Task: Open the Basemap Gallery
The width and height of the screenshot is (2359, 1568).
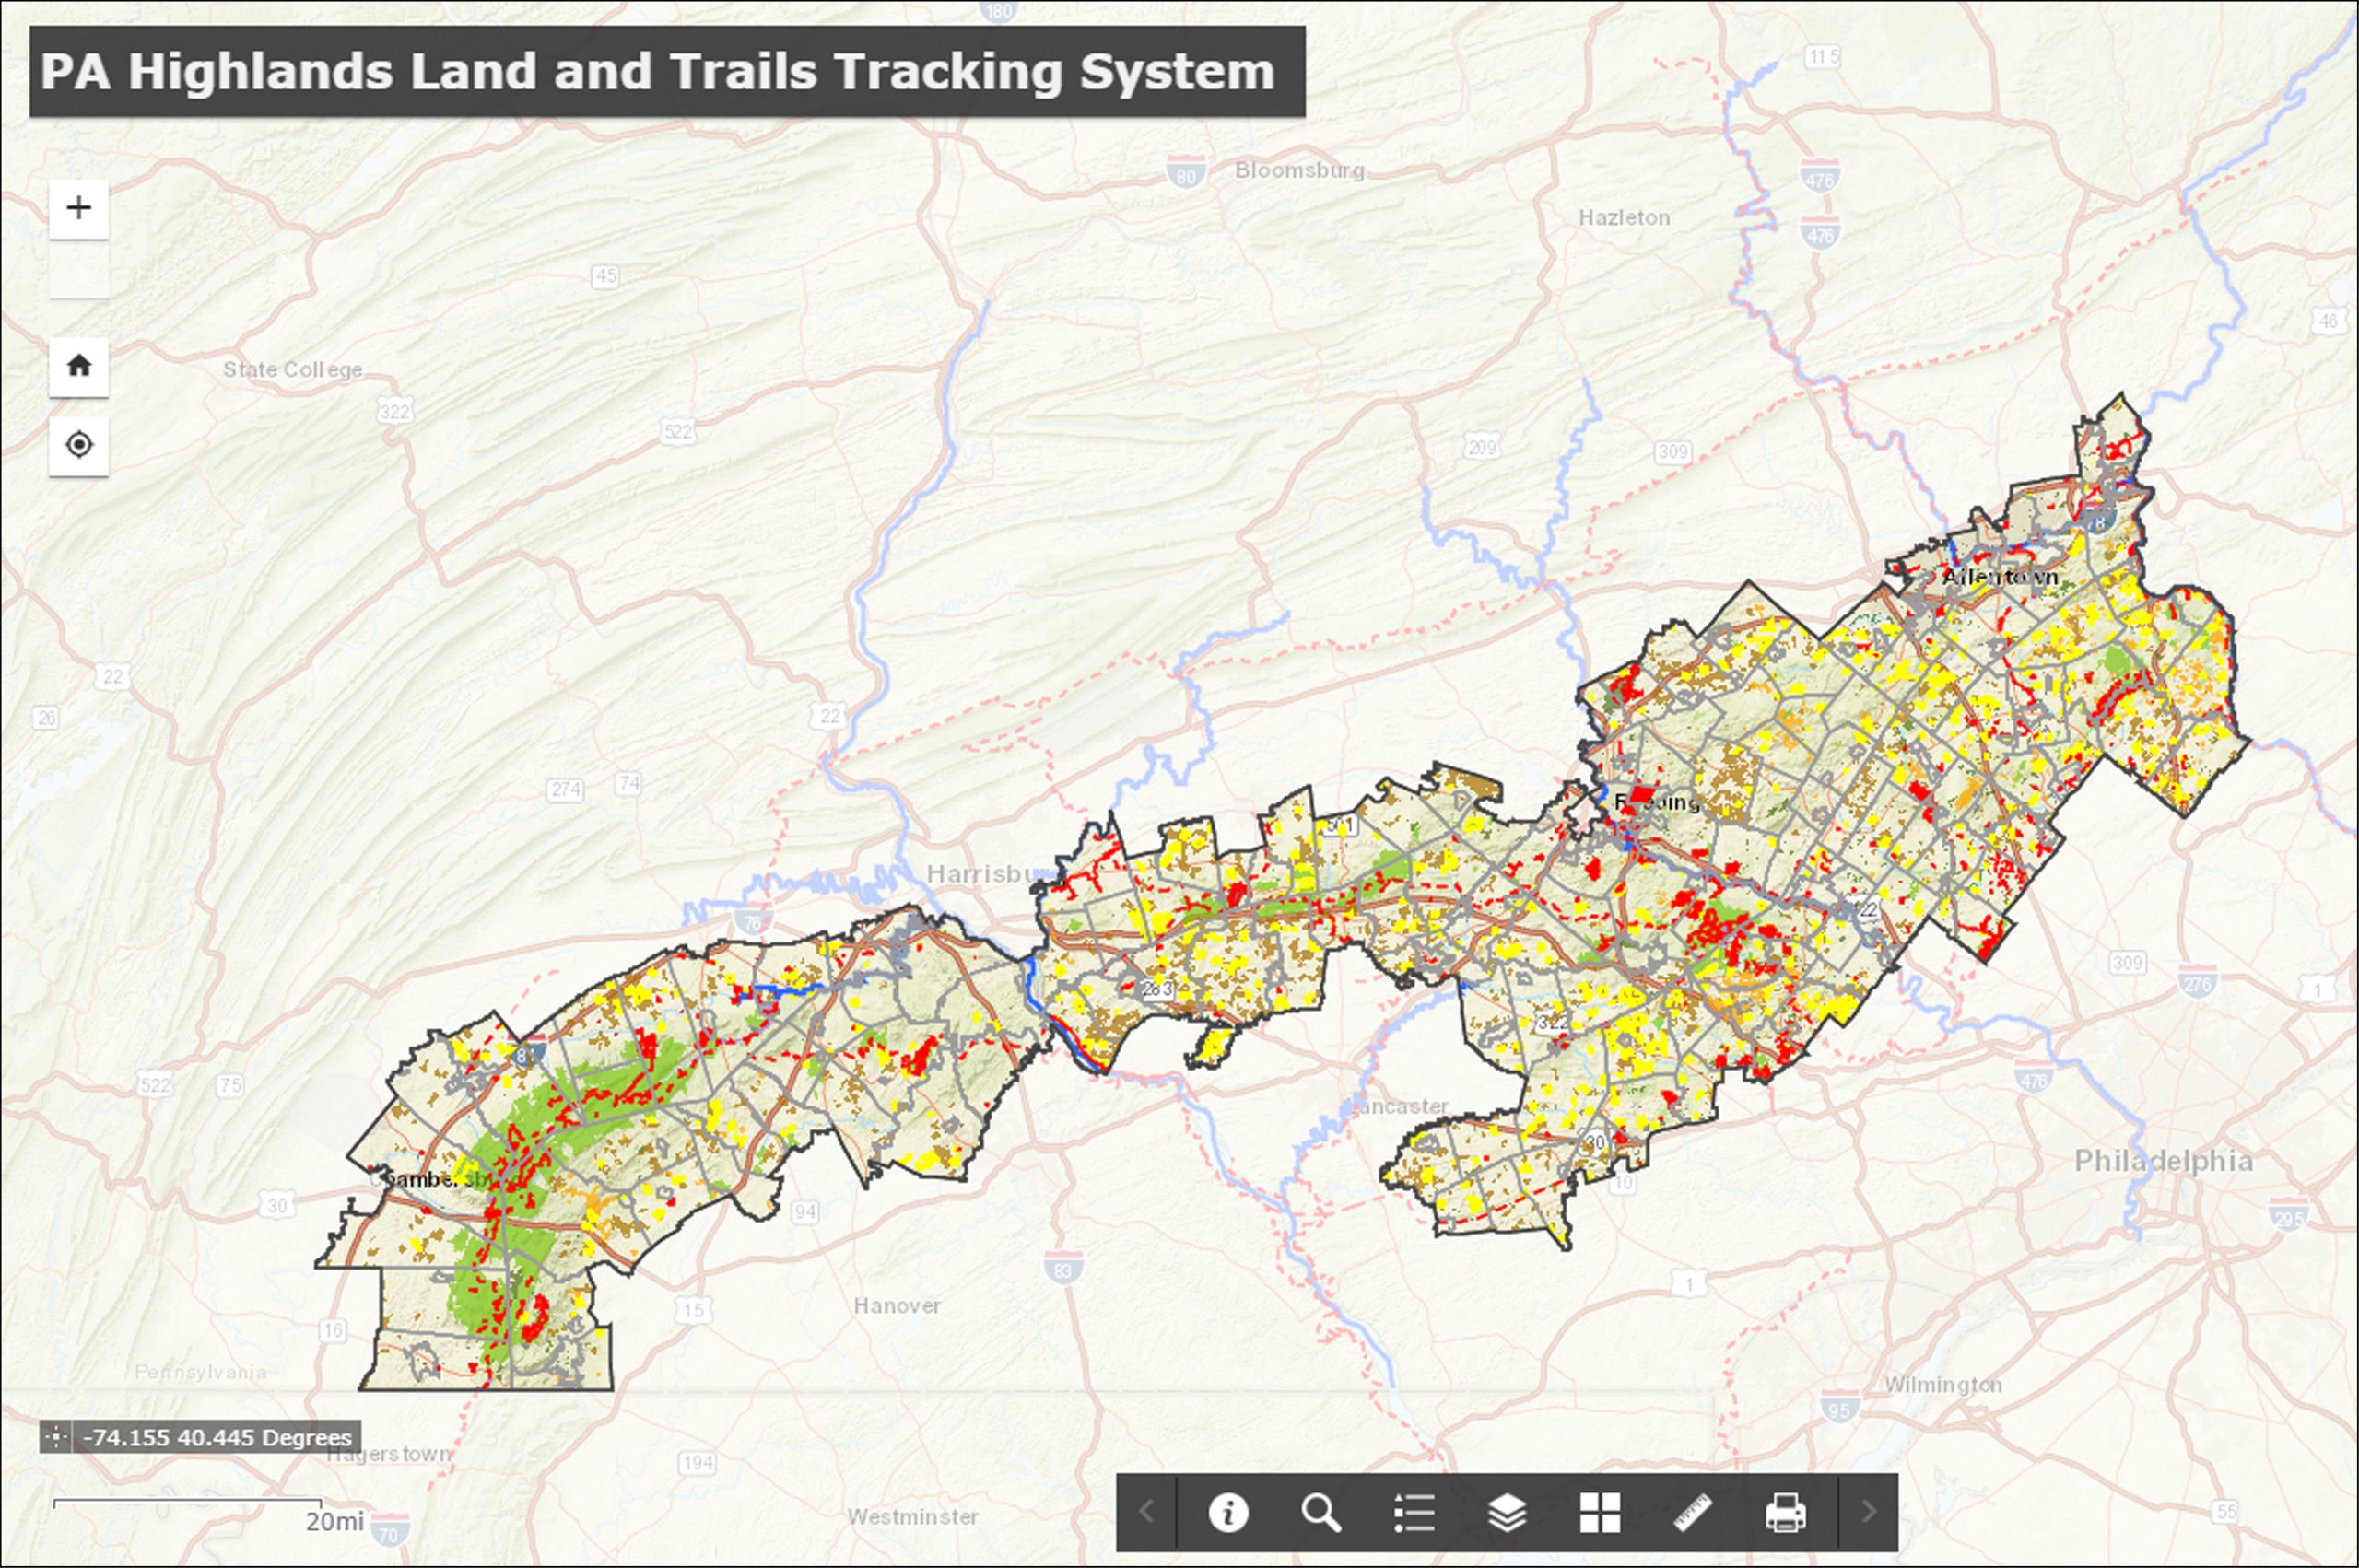Action: pyautogui.click(x=1601, y=1513)
